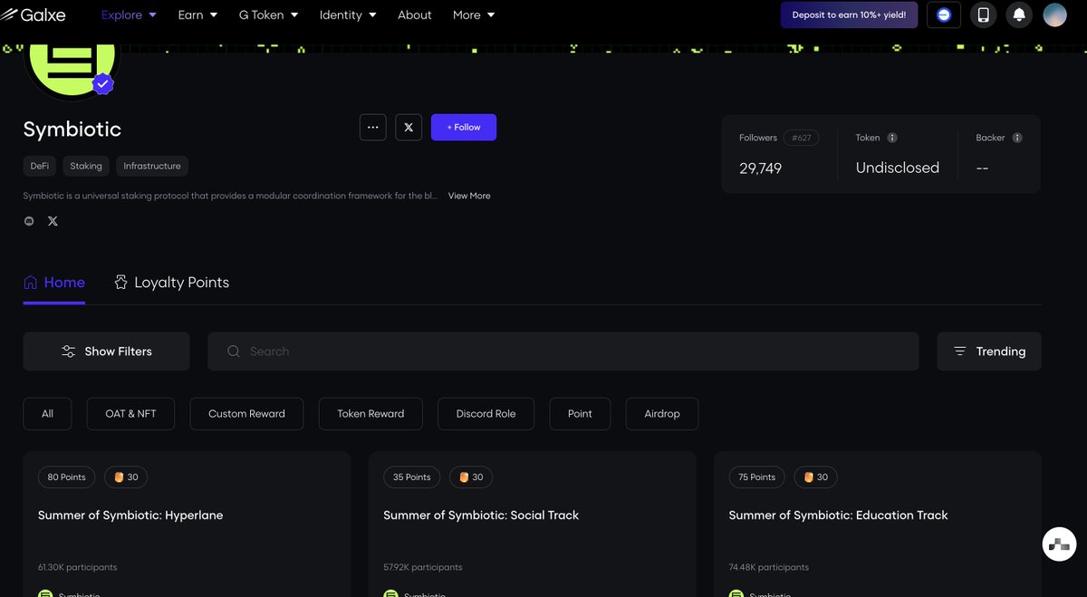This screenshot has width=1087, height=597.
Task: Click the 35 Points badge
Action: tap(412, 477)
